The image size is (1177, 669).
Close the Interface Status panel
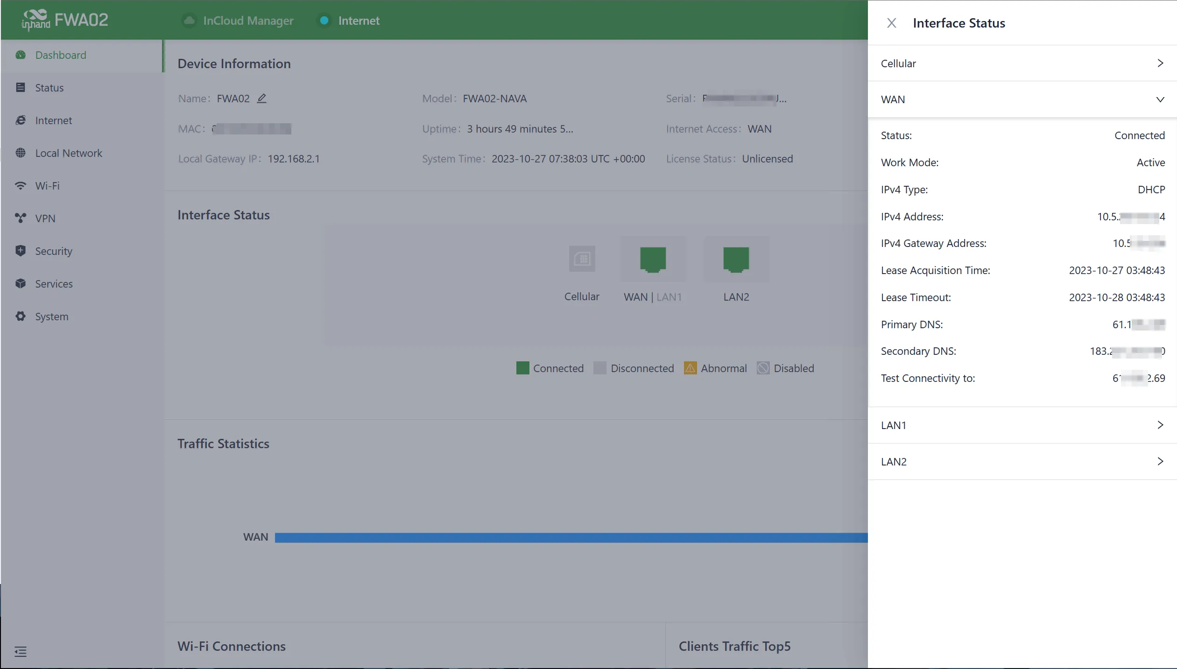[891, 23]
